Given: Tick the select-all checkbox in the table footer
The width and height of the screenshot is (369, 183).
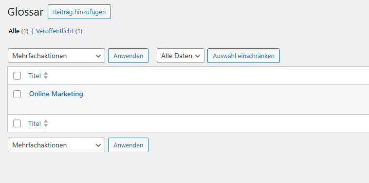Looking at the screenshot, I should (17, 123).
